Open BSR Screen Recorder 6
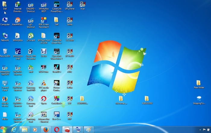This screenshot has width=211, height=133. [x=44, y=23]
